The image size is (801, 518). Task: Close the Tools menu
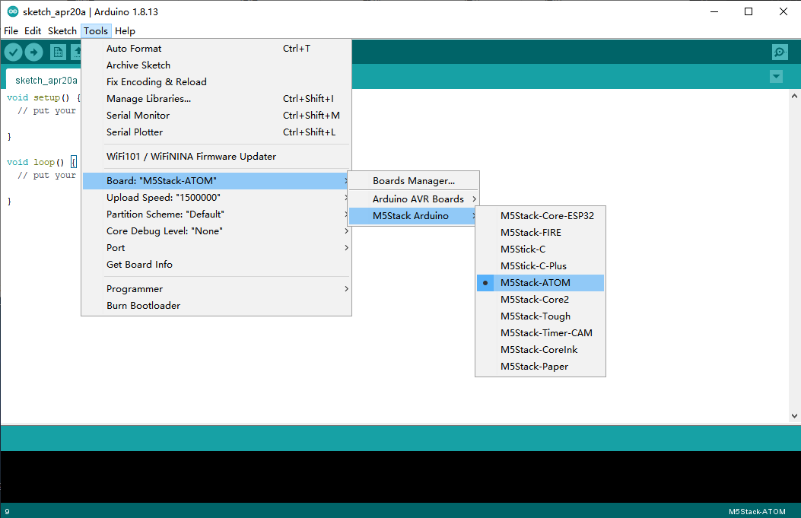pyautogui.click(x=96, y=30)
